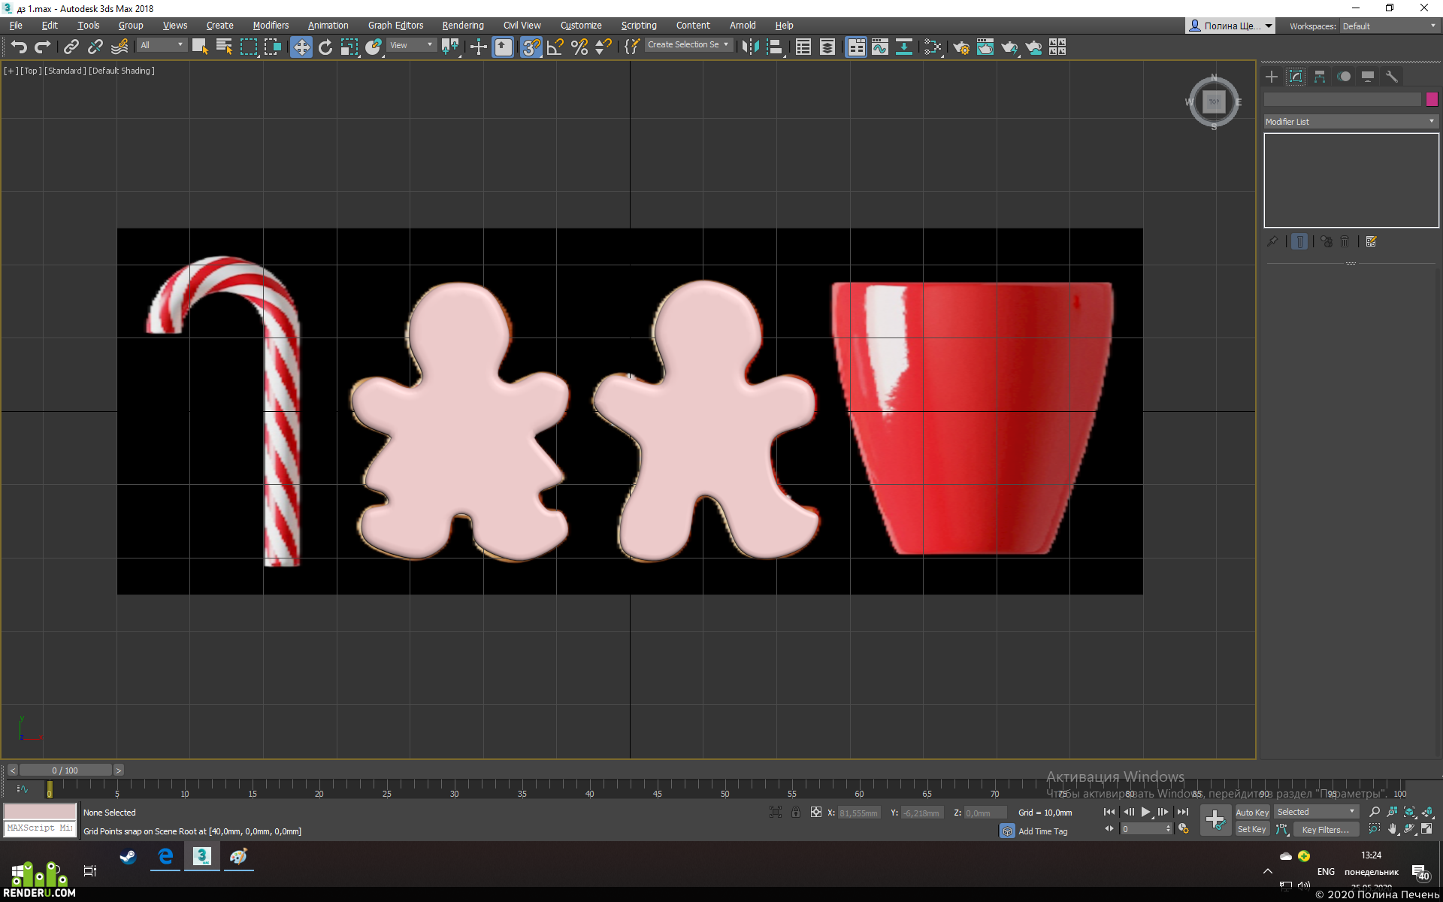Click the Key Filters button

point(1325,829)
